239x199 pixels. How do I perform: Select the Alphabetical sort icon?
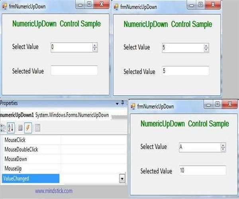(x=11, y=128)
